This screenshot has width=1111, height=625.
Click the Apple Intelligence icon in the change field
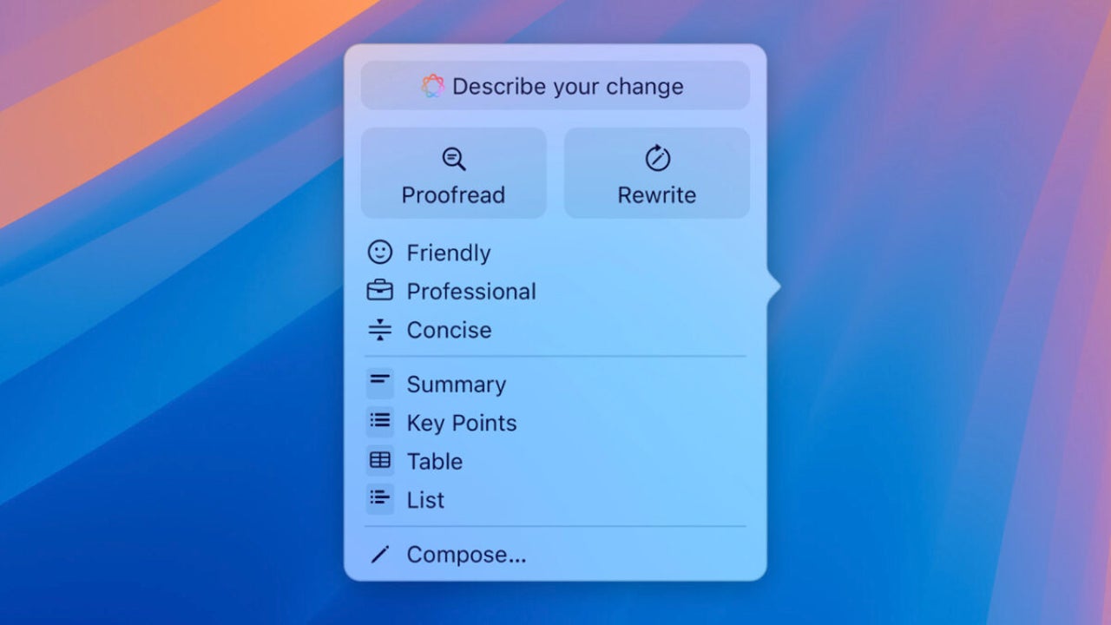coord(434,86)
